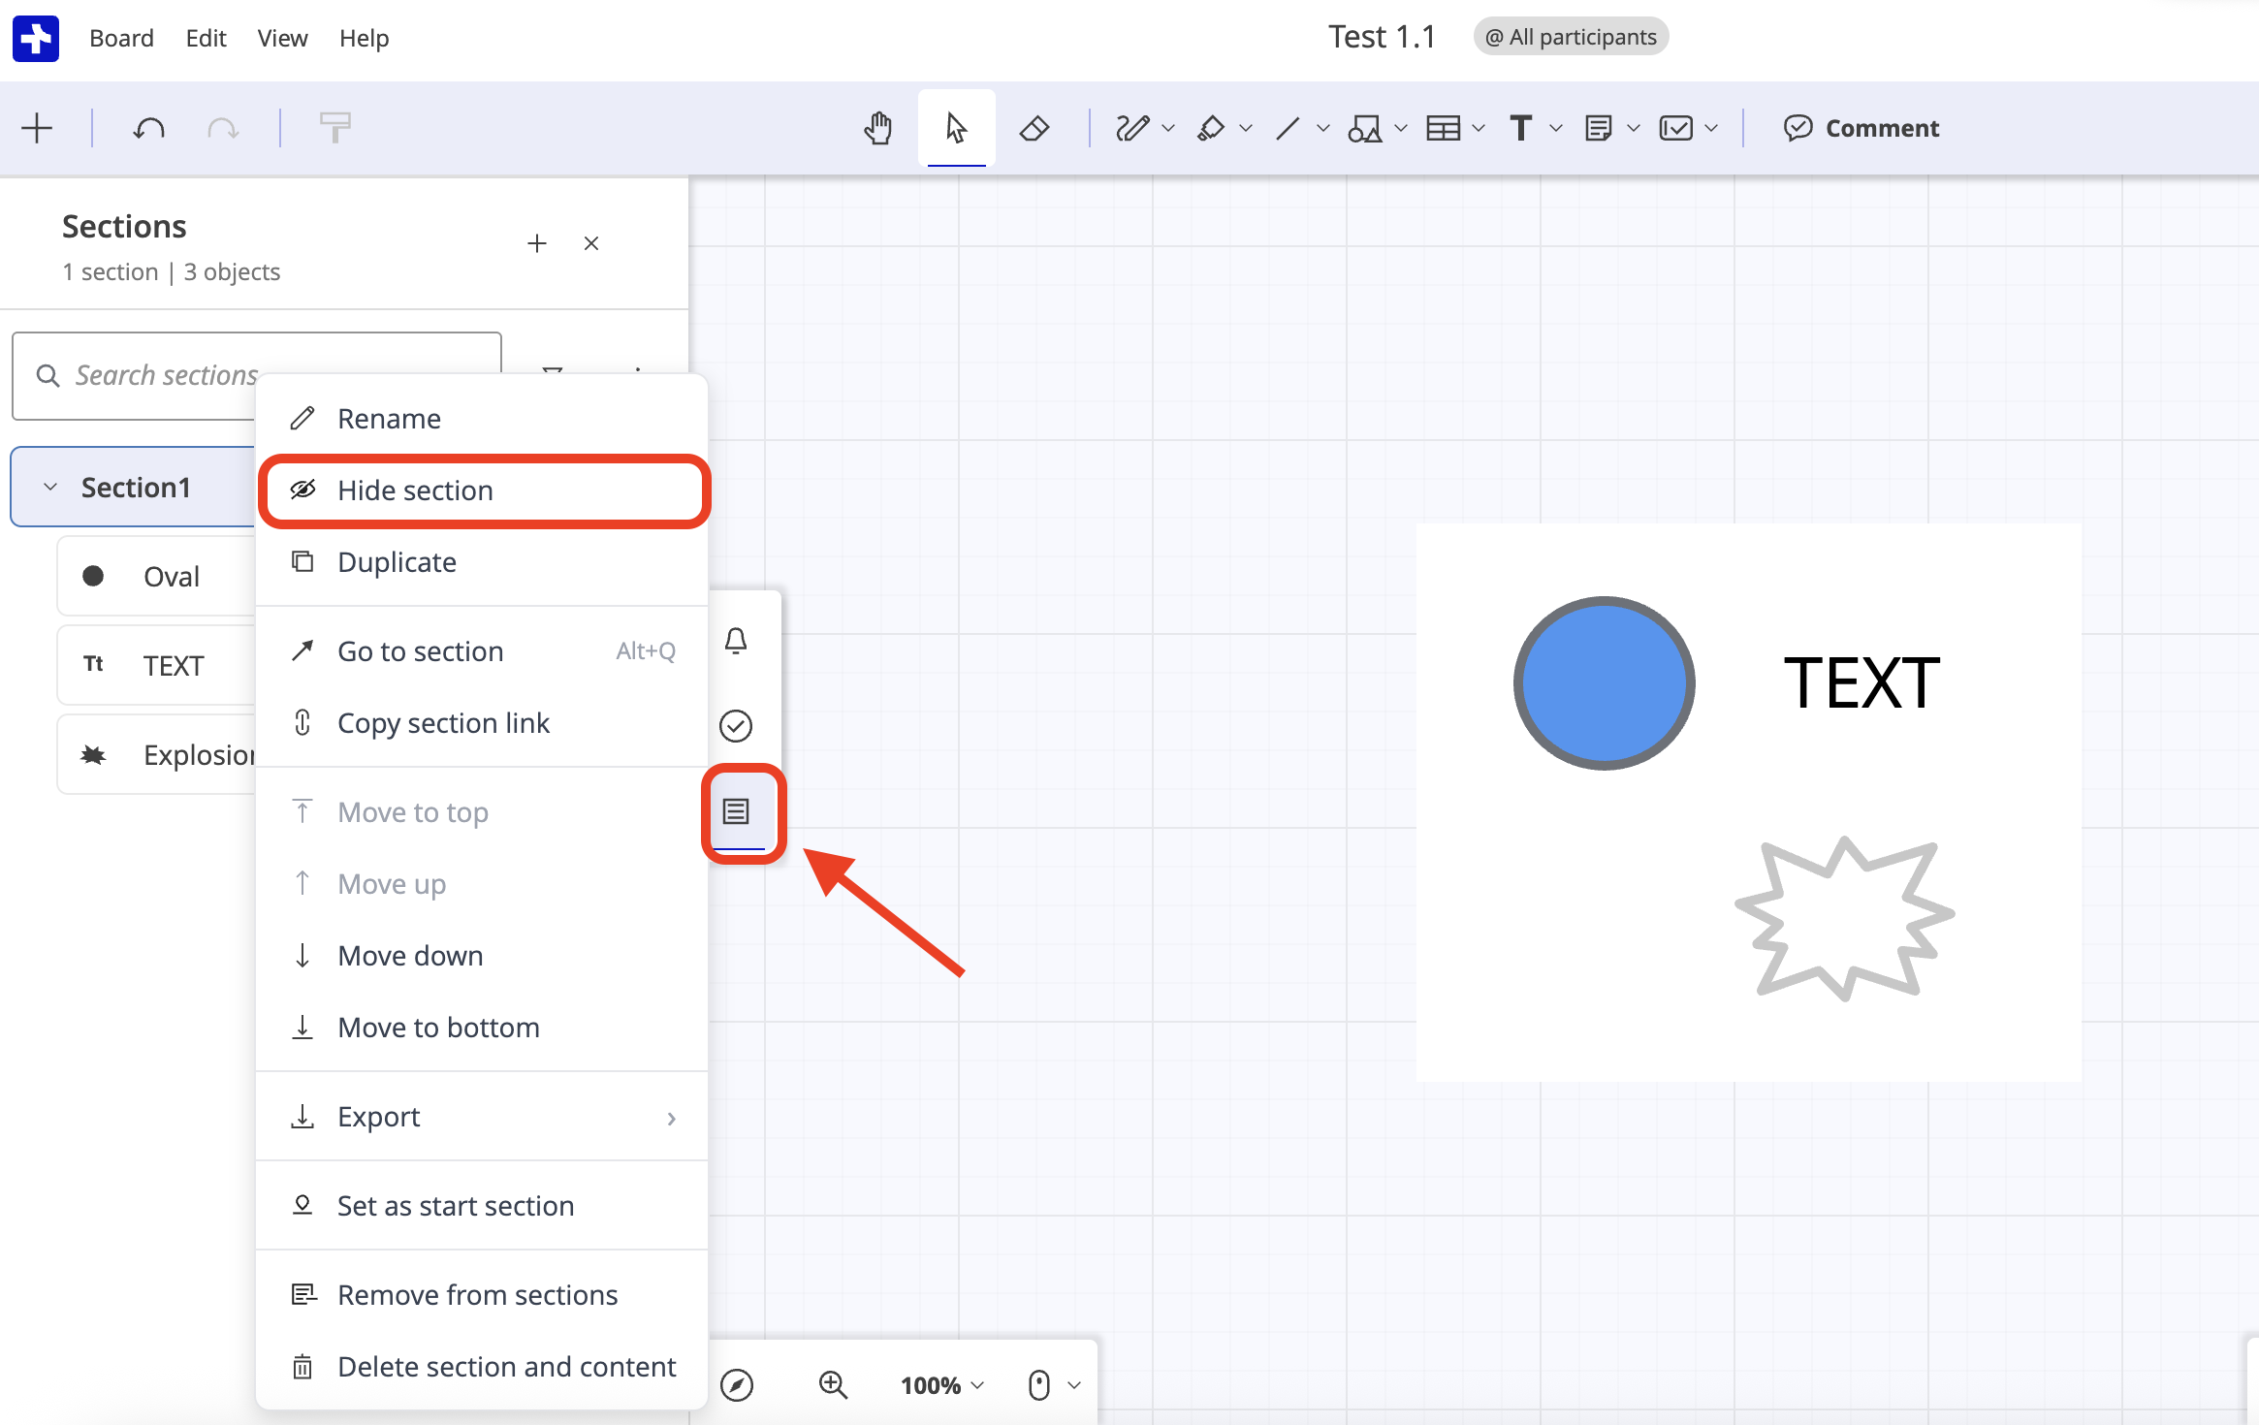Open the Edit menu

[206, 38]
